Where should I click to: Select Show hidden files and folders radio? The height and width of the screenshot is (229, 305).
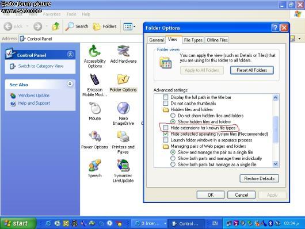tap(173, 121)
